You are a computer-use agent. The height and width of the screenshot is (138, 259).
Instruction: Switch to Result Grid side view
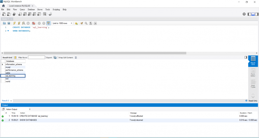253,61
